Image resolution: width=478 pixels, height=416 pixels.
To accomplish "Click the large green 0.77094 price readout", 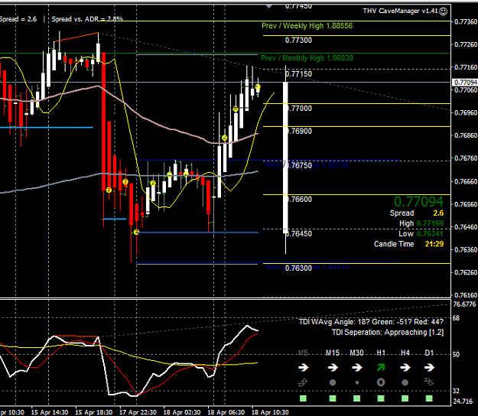I will [419, 202].
